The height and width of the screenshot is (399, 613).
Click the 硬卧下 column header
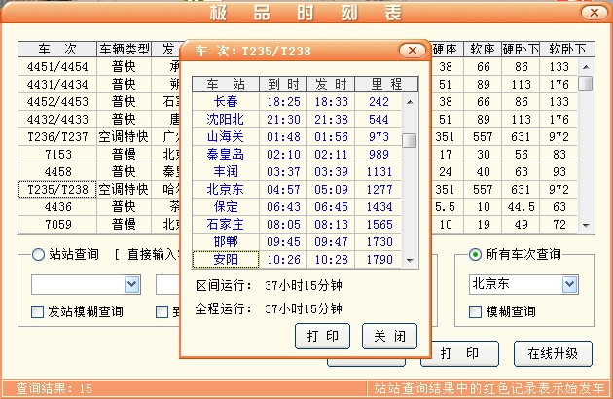521,49
